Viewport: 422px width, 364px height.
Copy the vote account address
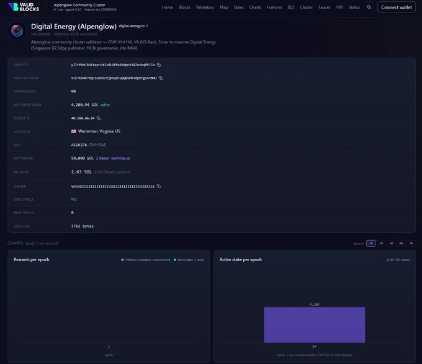click(x=161, y=78)
